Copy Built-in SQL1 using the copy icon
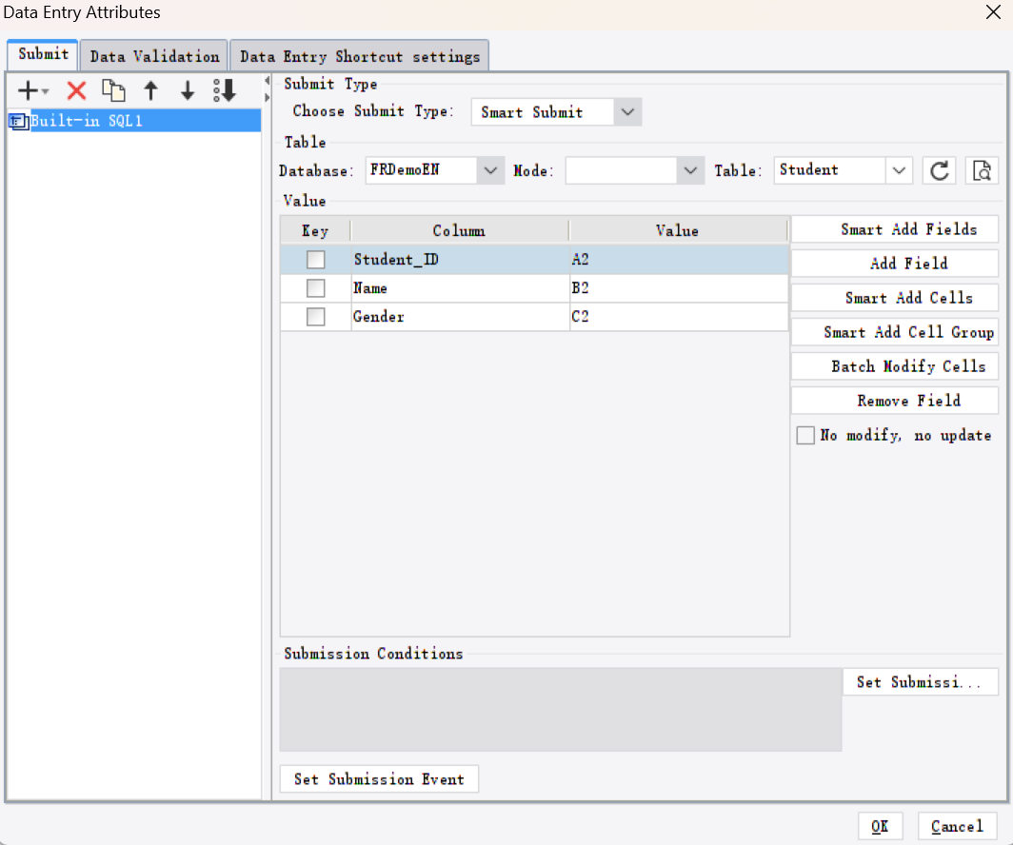This screenshot has width=1013, height=845. tap(113, 90)
